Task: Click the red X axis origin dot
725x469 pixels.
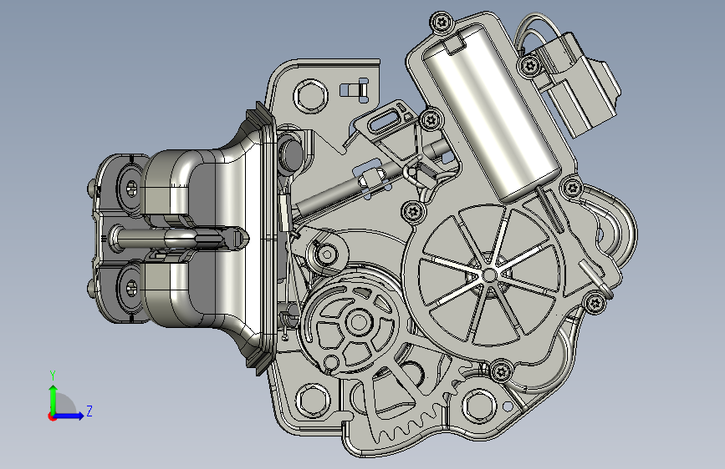Action: click(51, 416)
